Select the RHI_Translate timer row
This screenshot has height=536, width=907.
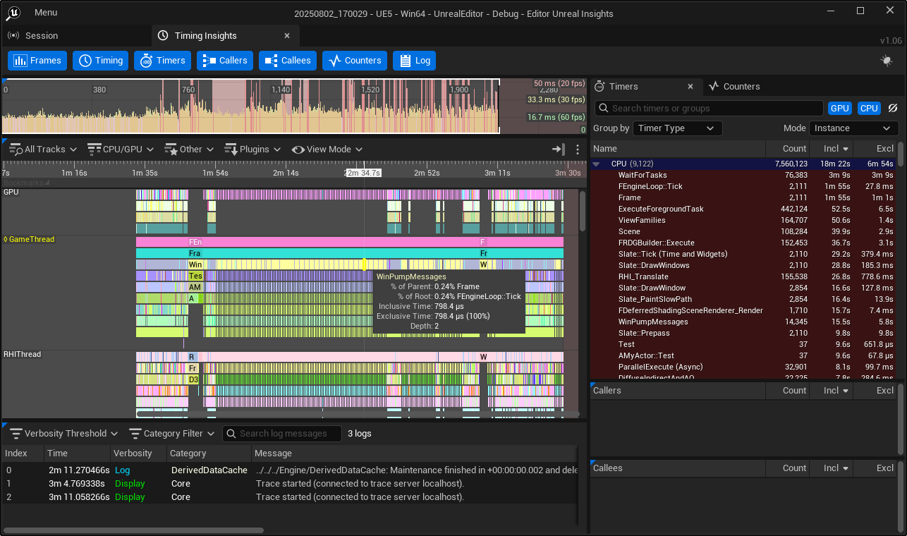(x=743, y=276)
